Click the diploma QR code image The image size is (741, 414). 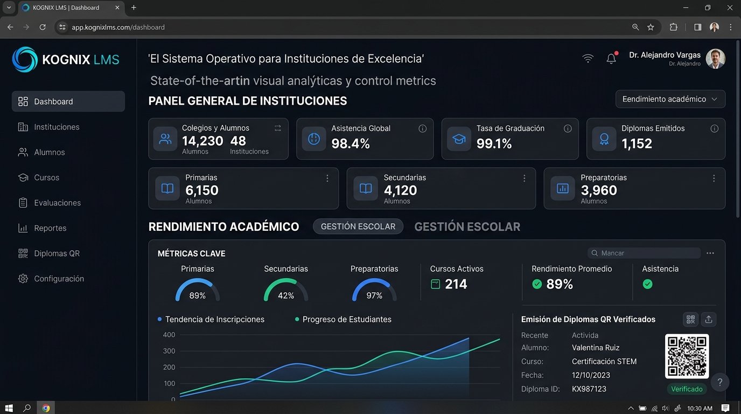click(x=687, y=356)
